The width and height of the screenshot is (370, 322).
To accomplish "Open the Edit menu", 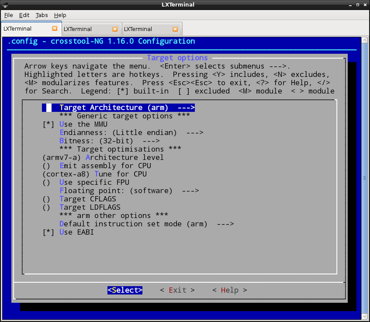I will tap(24, 15).
